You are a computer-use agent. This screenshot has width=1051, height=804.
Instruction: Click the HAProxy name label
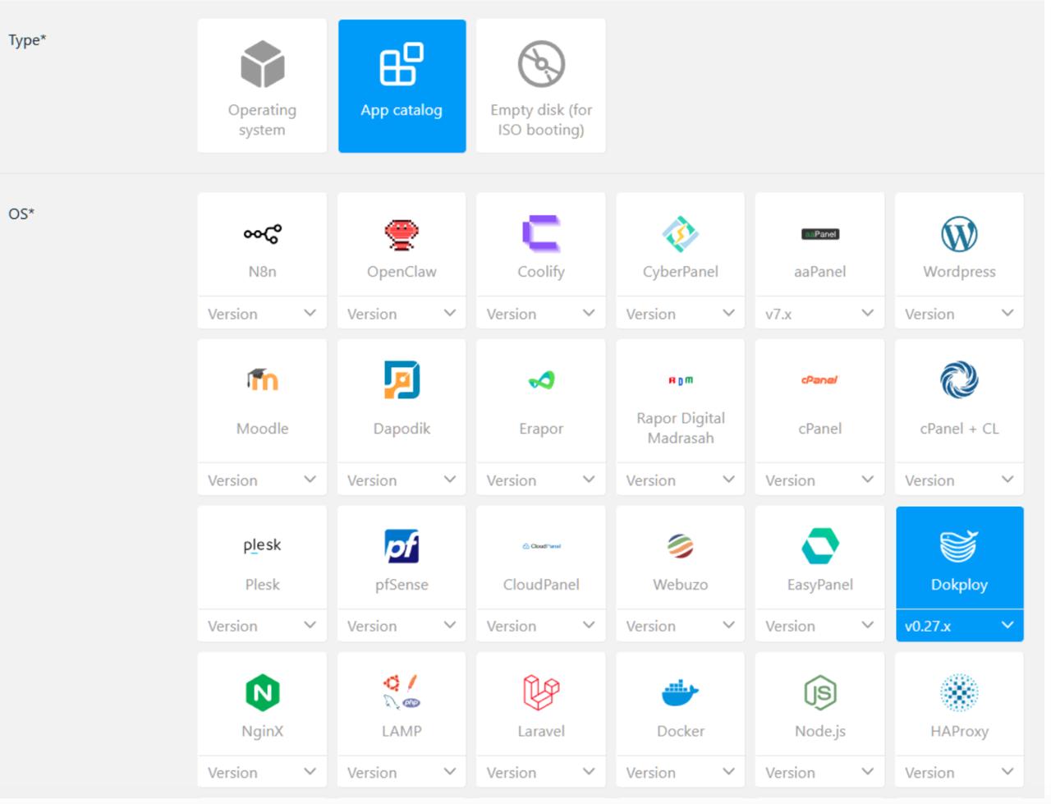point(959,731)
